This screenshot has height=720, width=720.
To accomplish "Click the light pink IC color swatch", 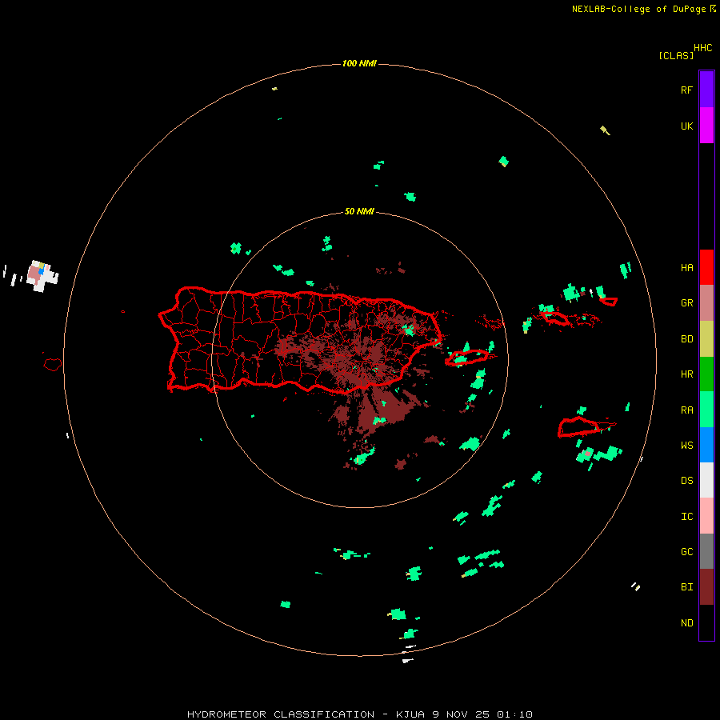I will click(706, 516).
